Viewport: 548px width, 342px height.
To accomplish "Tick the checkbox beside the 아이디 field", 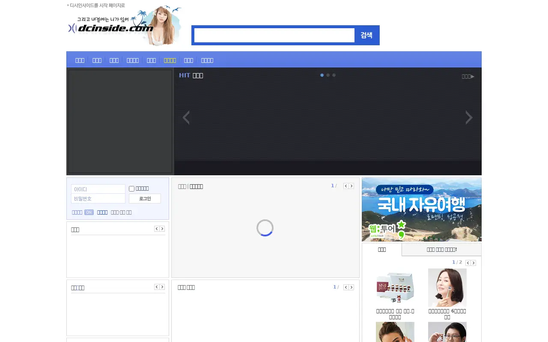I will [x=132, y=189].
